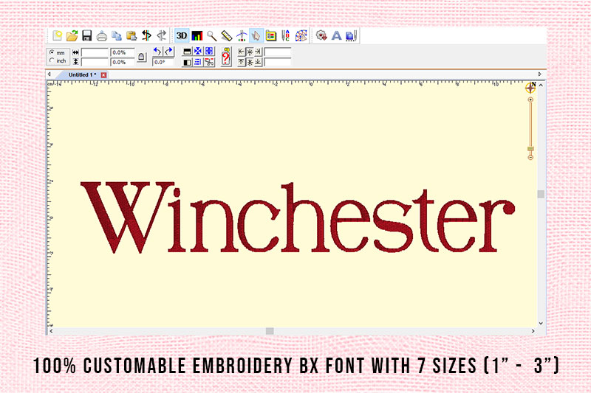Click the flip horizontal half-black icon
Viewport: 591px width, 393px height.
coord(187,62)
